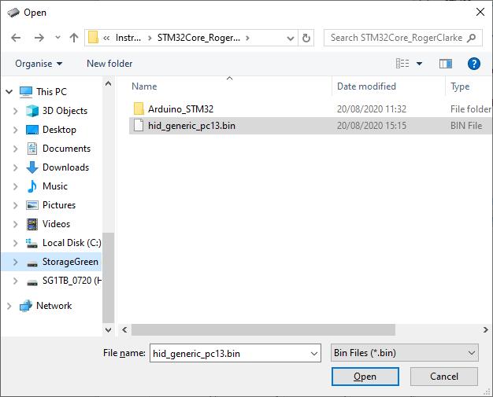This screenshot has height=397, width=493.
Task: Open the Organise menu
Action: 38,64
